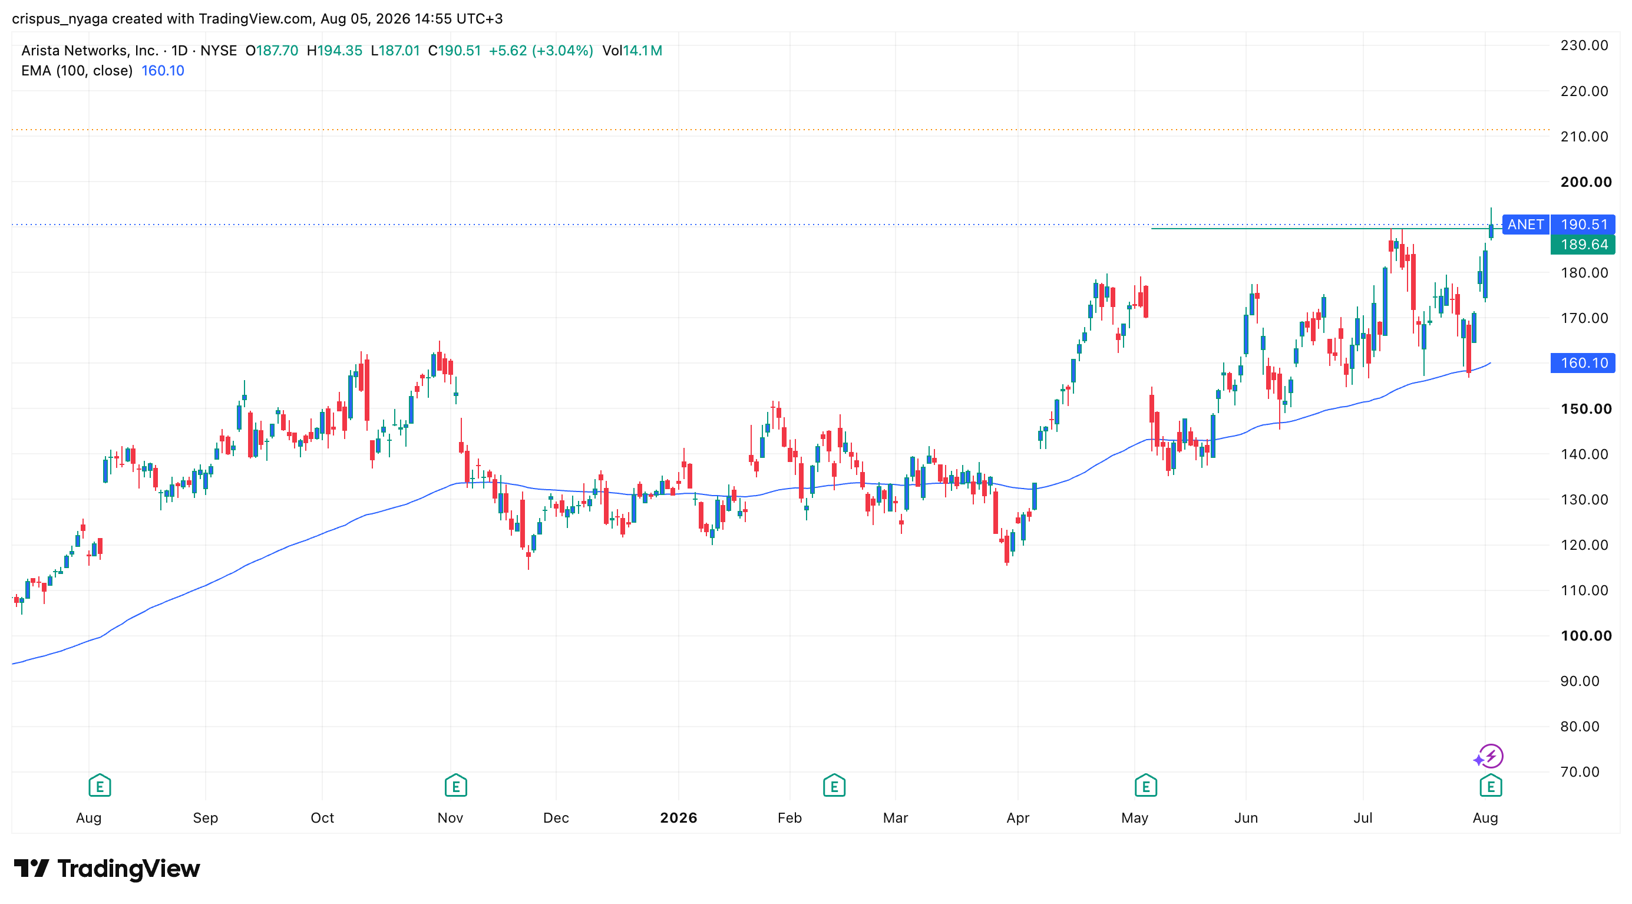This screenshot has height=904, width=1632.
Task: Click the low value L187.01
Action: [x=395, y=51]
